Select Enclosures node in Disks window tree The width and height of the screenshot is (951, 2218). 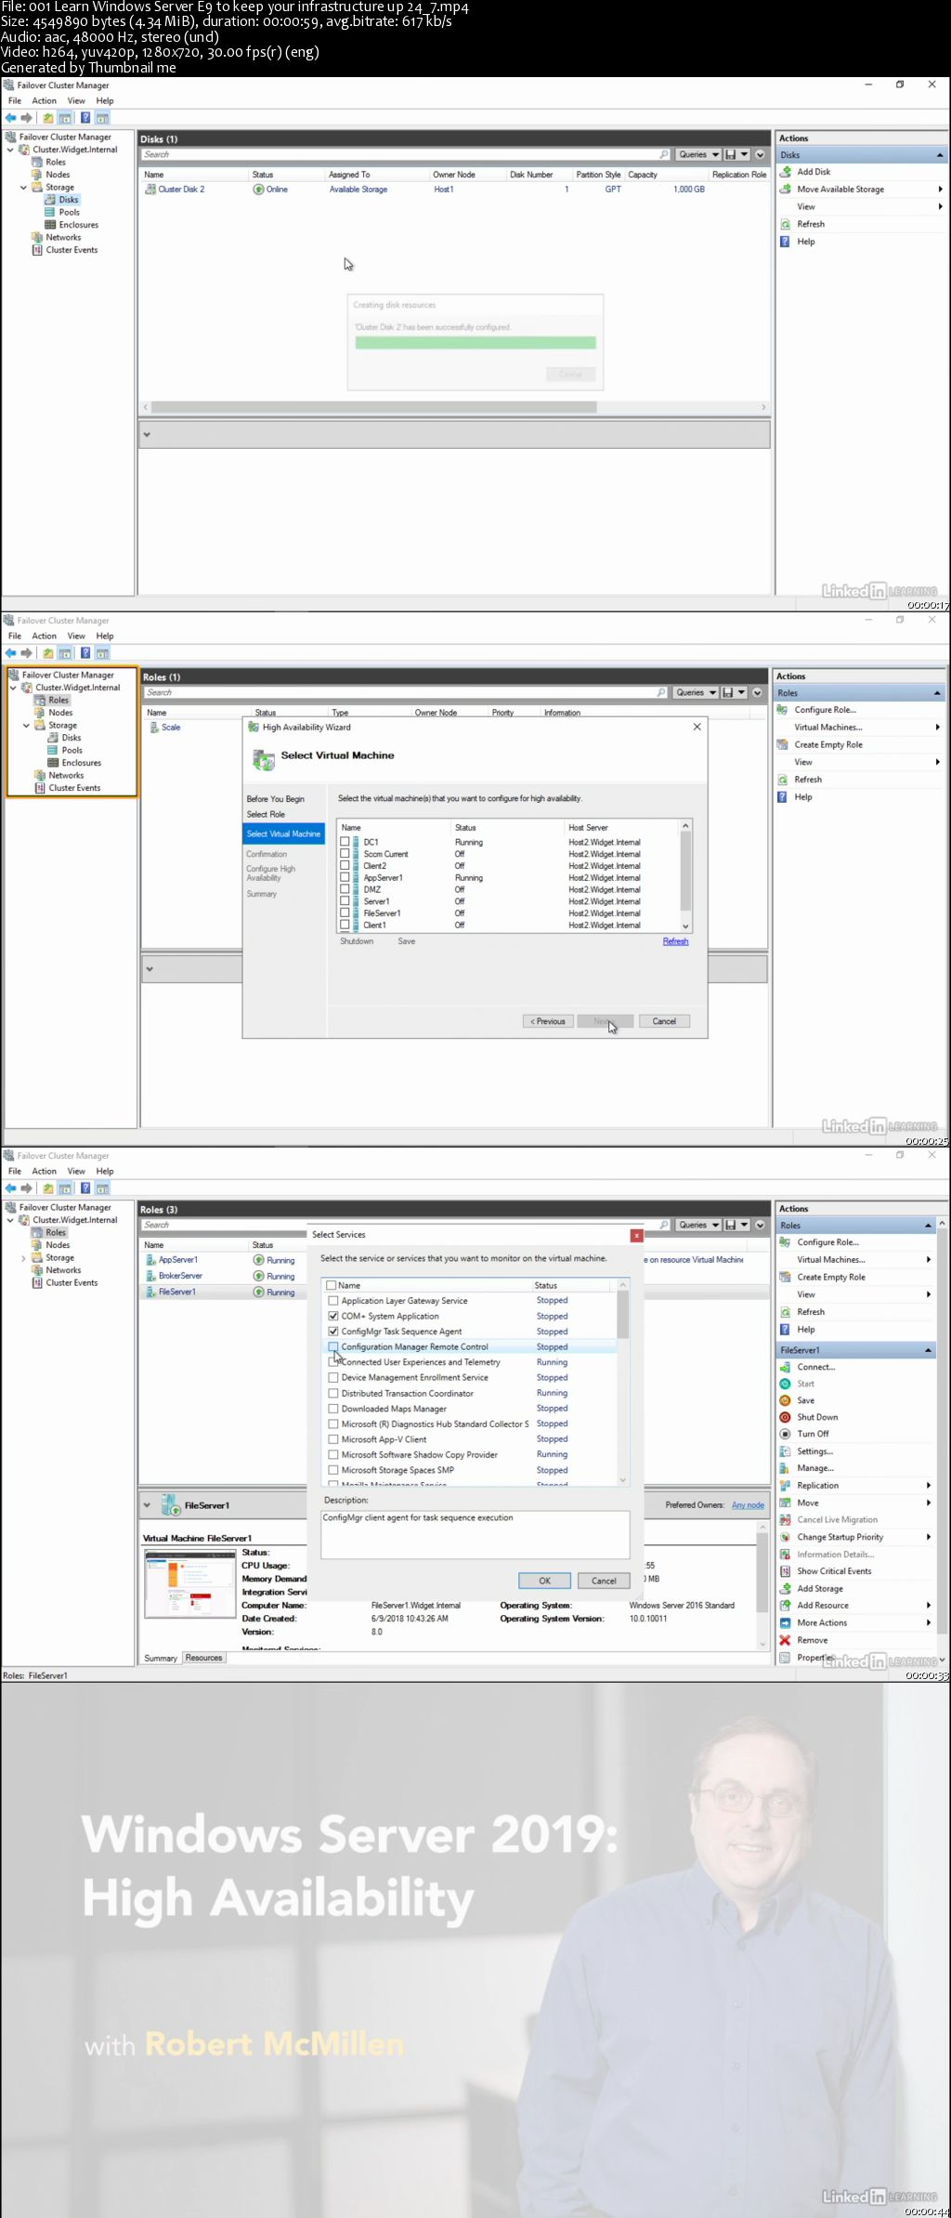[79, 225]
